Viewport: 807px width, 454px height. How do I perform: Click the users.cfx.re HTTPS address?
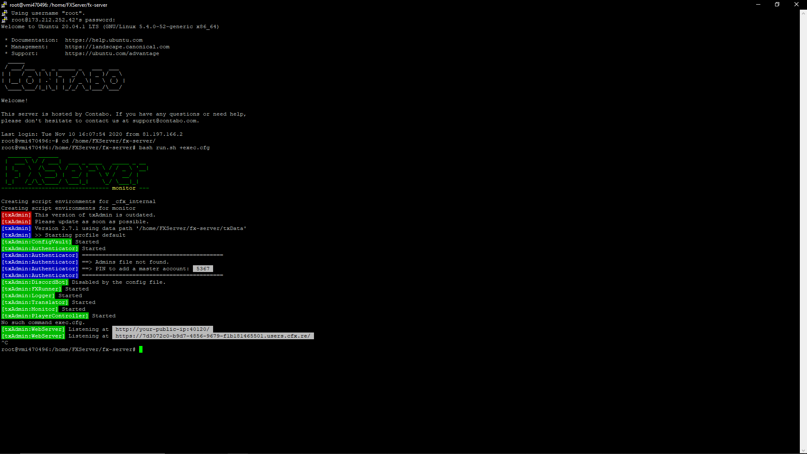tap(213, 336)
